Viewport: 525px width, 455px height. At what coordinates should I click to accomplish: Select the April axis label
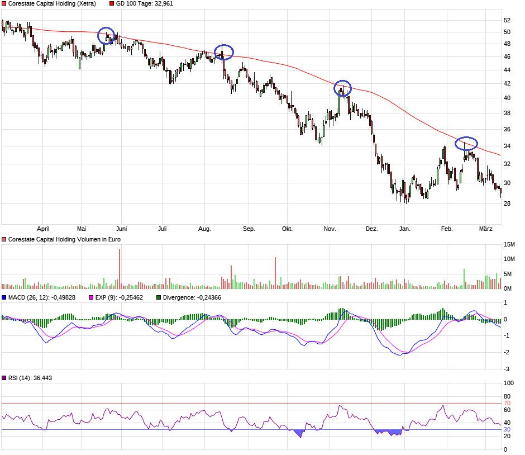(44, 229)
